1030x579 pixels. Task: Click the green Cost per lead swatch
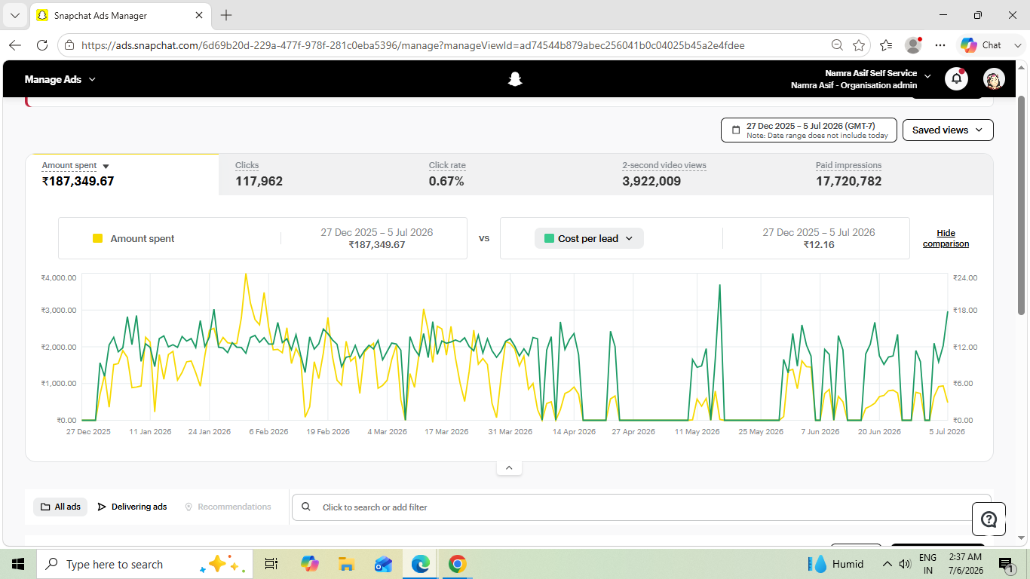pyautogui.click(x=549, y=238)
